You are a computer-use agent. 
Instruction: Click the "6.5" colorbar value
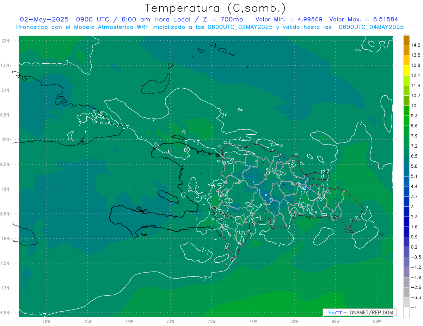coord(415,156)
